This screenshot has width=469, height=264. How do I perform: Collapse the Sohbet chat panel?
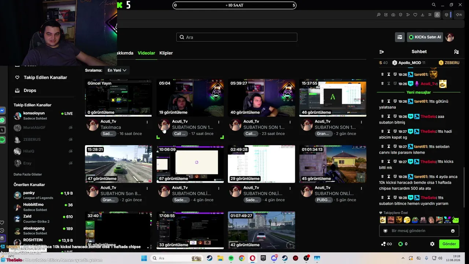click(x=381, y=52)
